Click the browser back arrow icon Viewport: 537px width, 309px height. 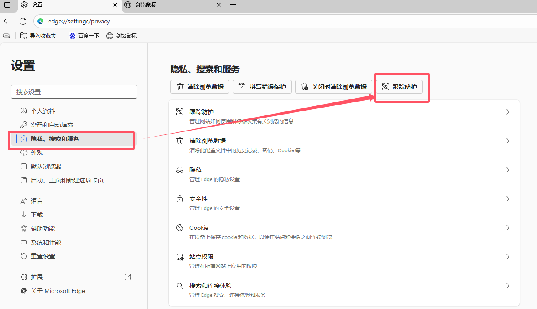coord(7,21)
